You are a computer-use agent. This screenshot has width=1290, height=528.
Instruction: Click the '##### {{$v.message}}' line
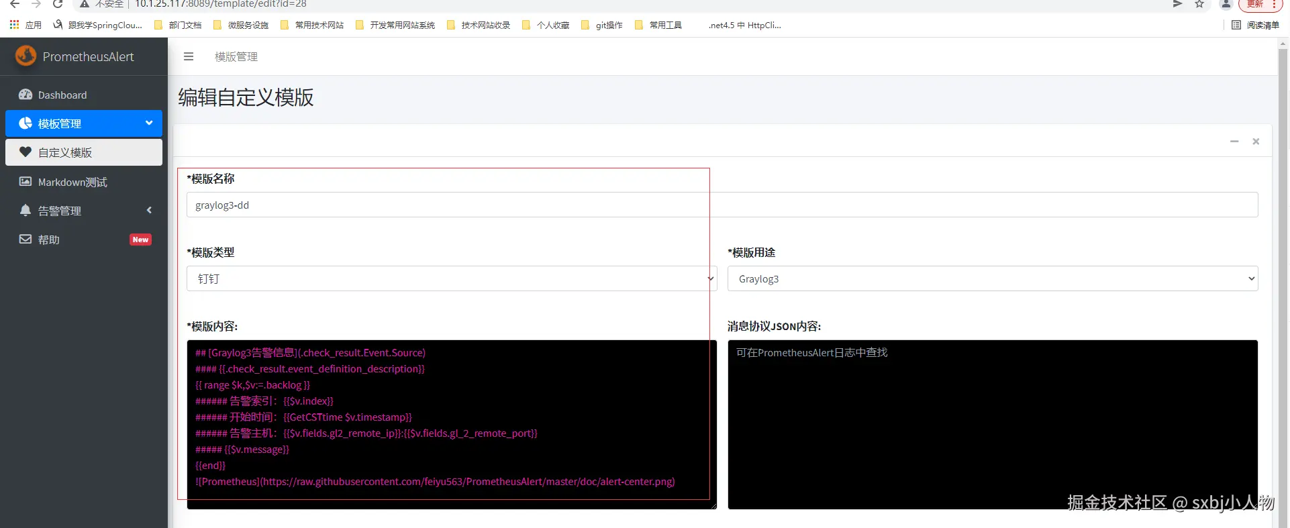[x=242, y=450]
